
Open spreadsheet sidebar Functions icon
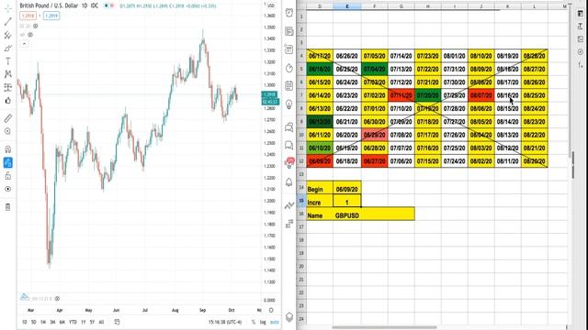point(581,64)
